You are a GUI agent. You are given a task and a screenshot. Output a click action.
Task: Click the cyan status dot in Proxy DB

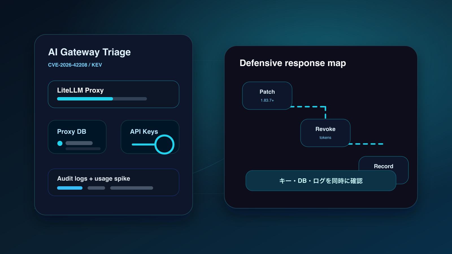click(60, 143)
